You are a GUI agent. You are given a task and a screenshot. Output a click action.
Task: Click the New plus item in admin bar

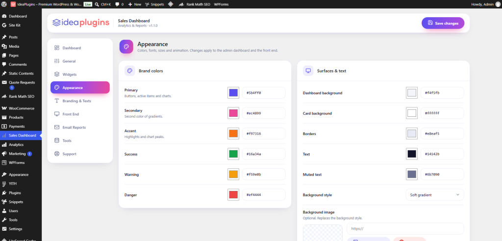(135, 4)
